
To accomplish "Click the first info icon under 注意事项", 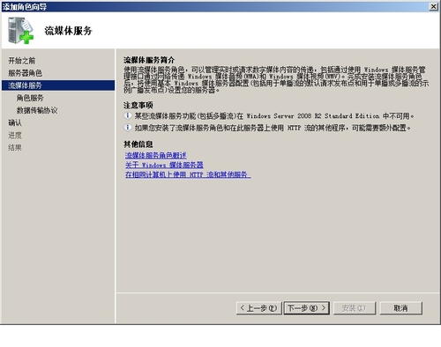I will [x=128, y=115].
